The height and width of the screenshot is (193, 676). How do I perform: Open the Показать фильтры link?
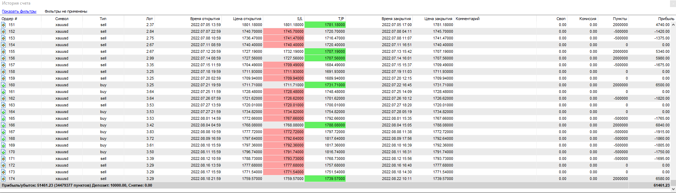(19, 11)
